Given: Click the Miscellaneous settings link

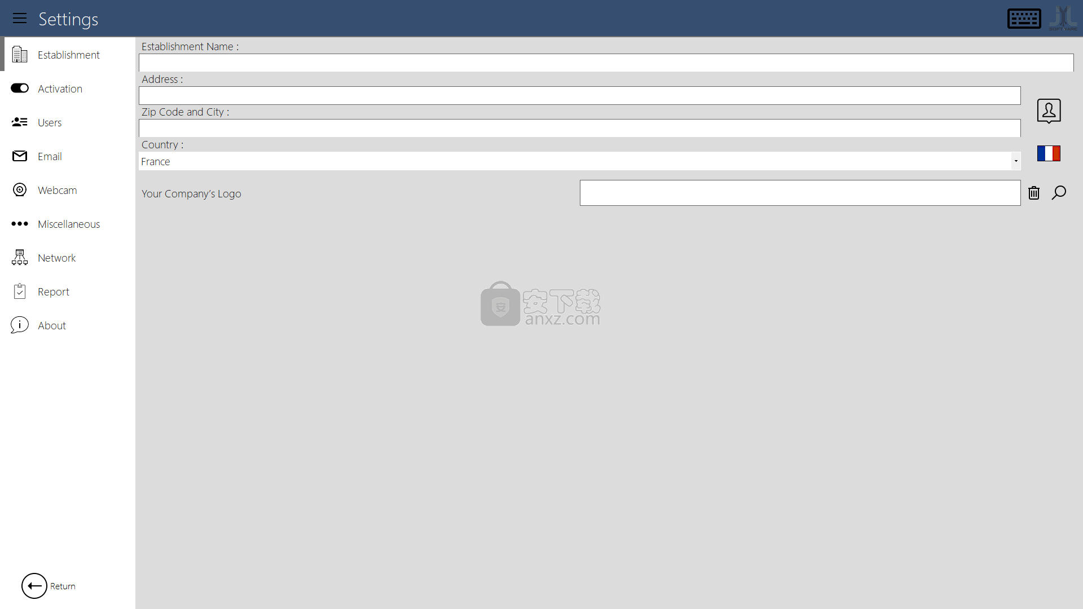Looking at the screenshot, I should (x=68, y=223).
